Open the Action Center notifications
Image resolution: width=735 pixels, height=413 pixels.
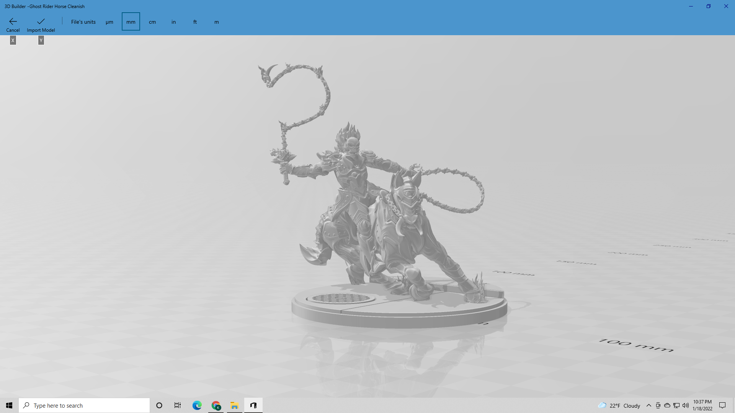(x=722, y=405)
